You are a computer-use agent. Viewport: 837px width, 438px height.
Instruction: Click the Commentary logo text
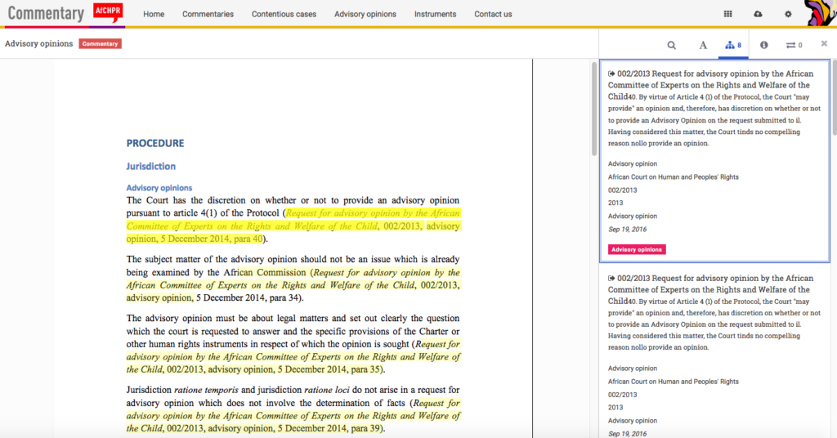pyautogui.click(x=46, y=13)
